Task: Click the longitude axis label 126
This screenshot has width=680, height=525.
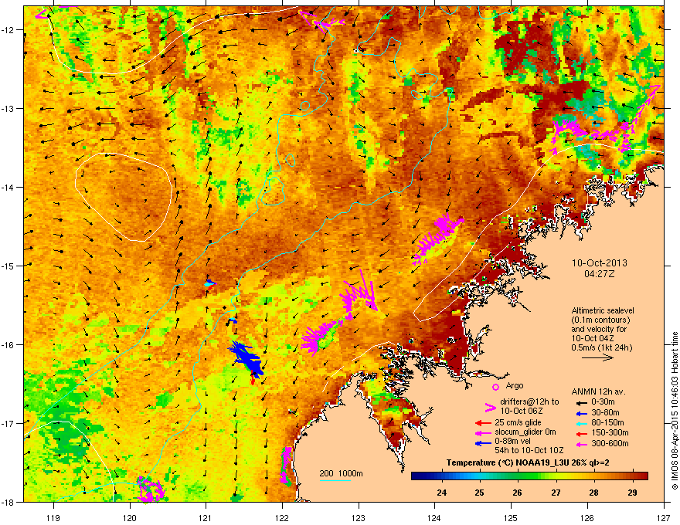Action: point(587,517)
